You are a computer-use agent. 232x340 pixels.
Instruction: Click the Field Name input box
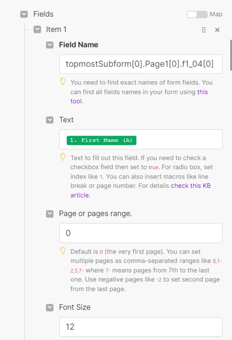[x=141, y=64]
